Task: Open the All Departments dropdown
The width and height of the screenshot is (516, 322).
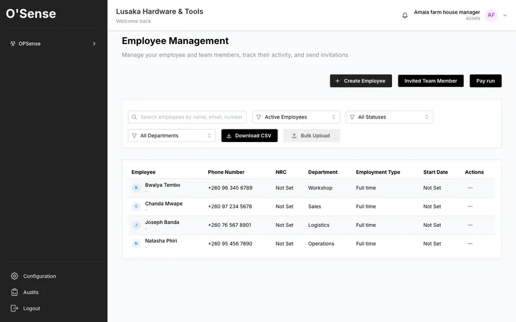Action: 171,136
